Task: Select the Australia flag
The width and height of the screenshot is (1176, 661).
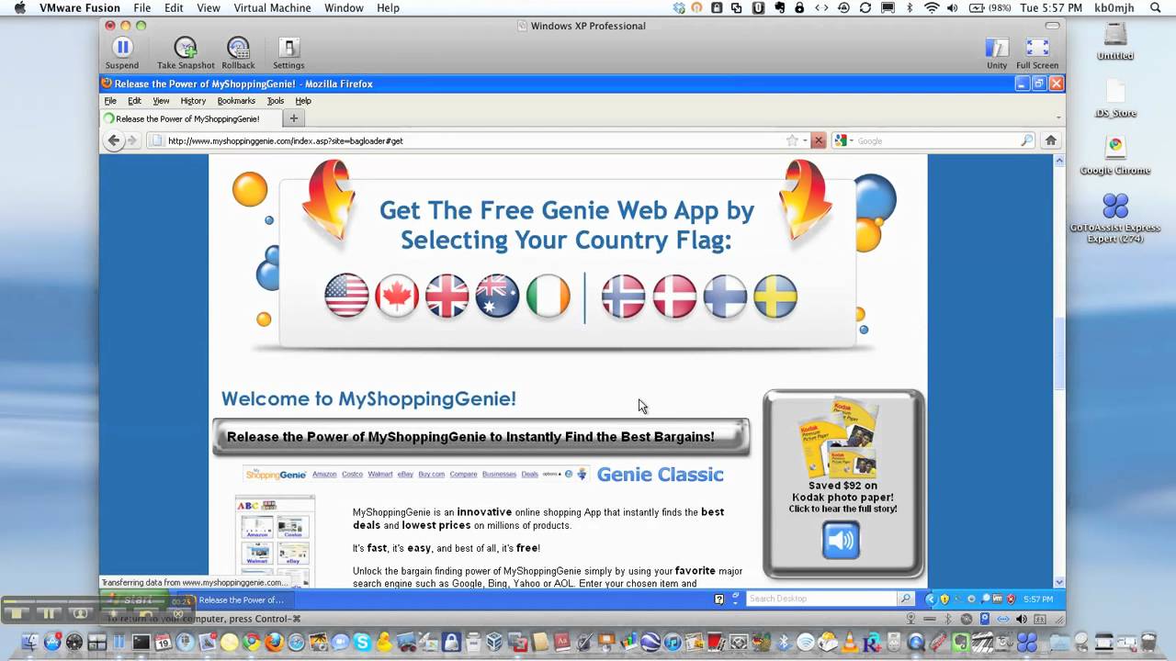Action: point(498,297)
